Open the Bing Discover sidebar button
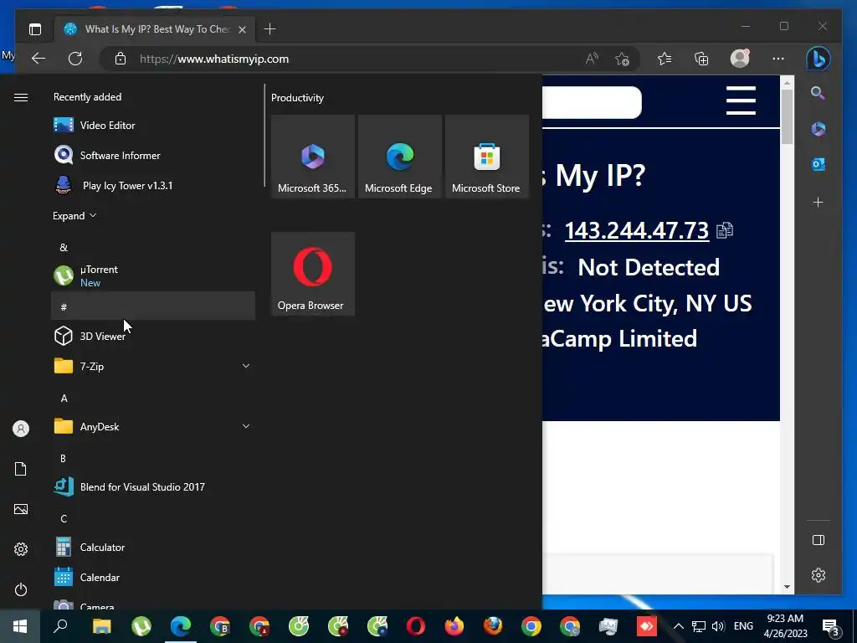Screen dimensions: 857x643 coord(819,59)
